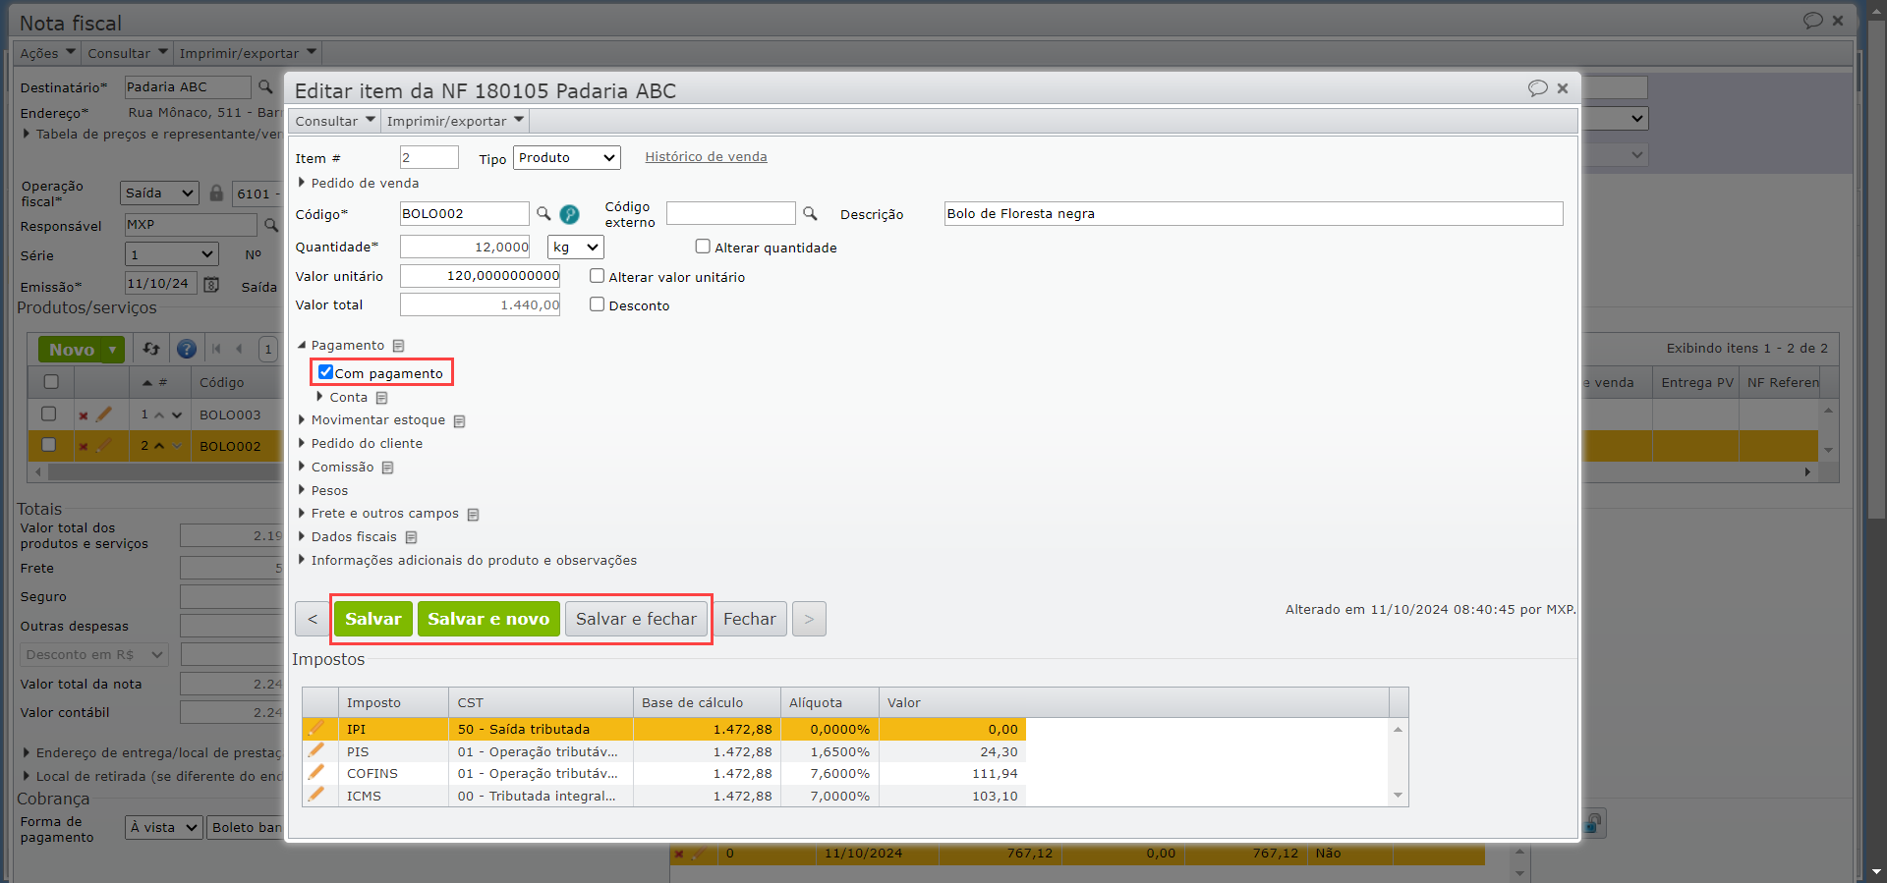Expand the Pedido de venda section
The image size is (1887, 883).
[302, 183]
